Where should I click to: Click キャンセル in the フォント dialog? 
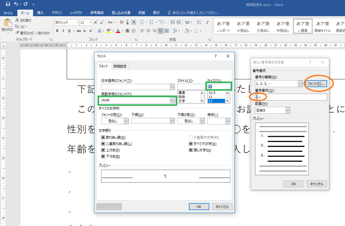pyautogui.click(x=222, y=207)
